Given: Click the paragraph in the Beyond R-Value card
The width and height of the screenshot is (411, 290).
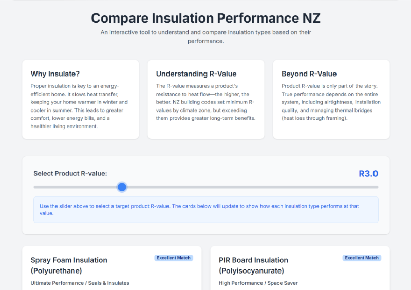Looking at the screenshot, I should coord(331,102).
